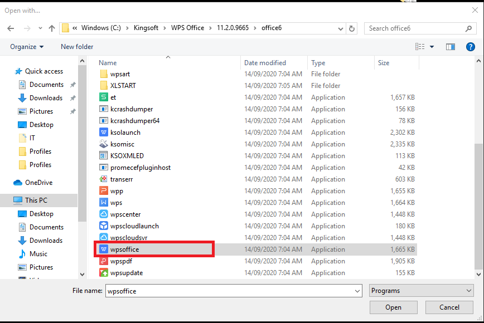Toggle the preview pane button
This screenshot has width=484, height=323.
pos(451,47)
